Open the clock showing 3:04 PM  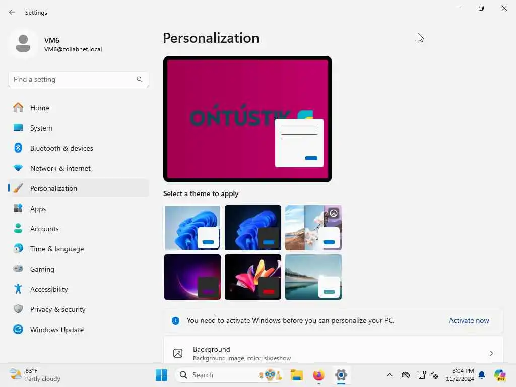tap(460, 375)
